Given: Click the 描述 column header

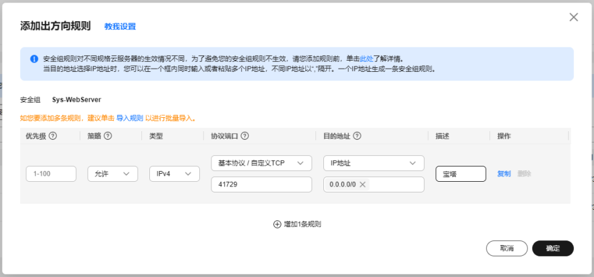Looking at the screenshot, I should pos(442,137).
